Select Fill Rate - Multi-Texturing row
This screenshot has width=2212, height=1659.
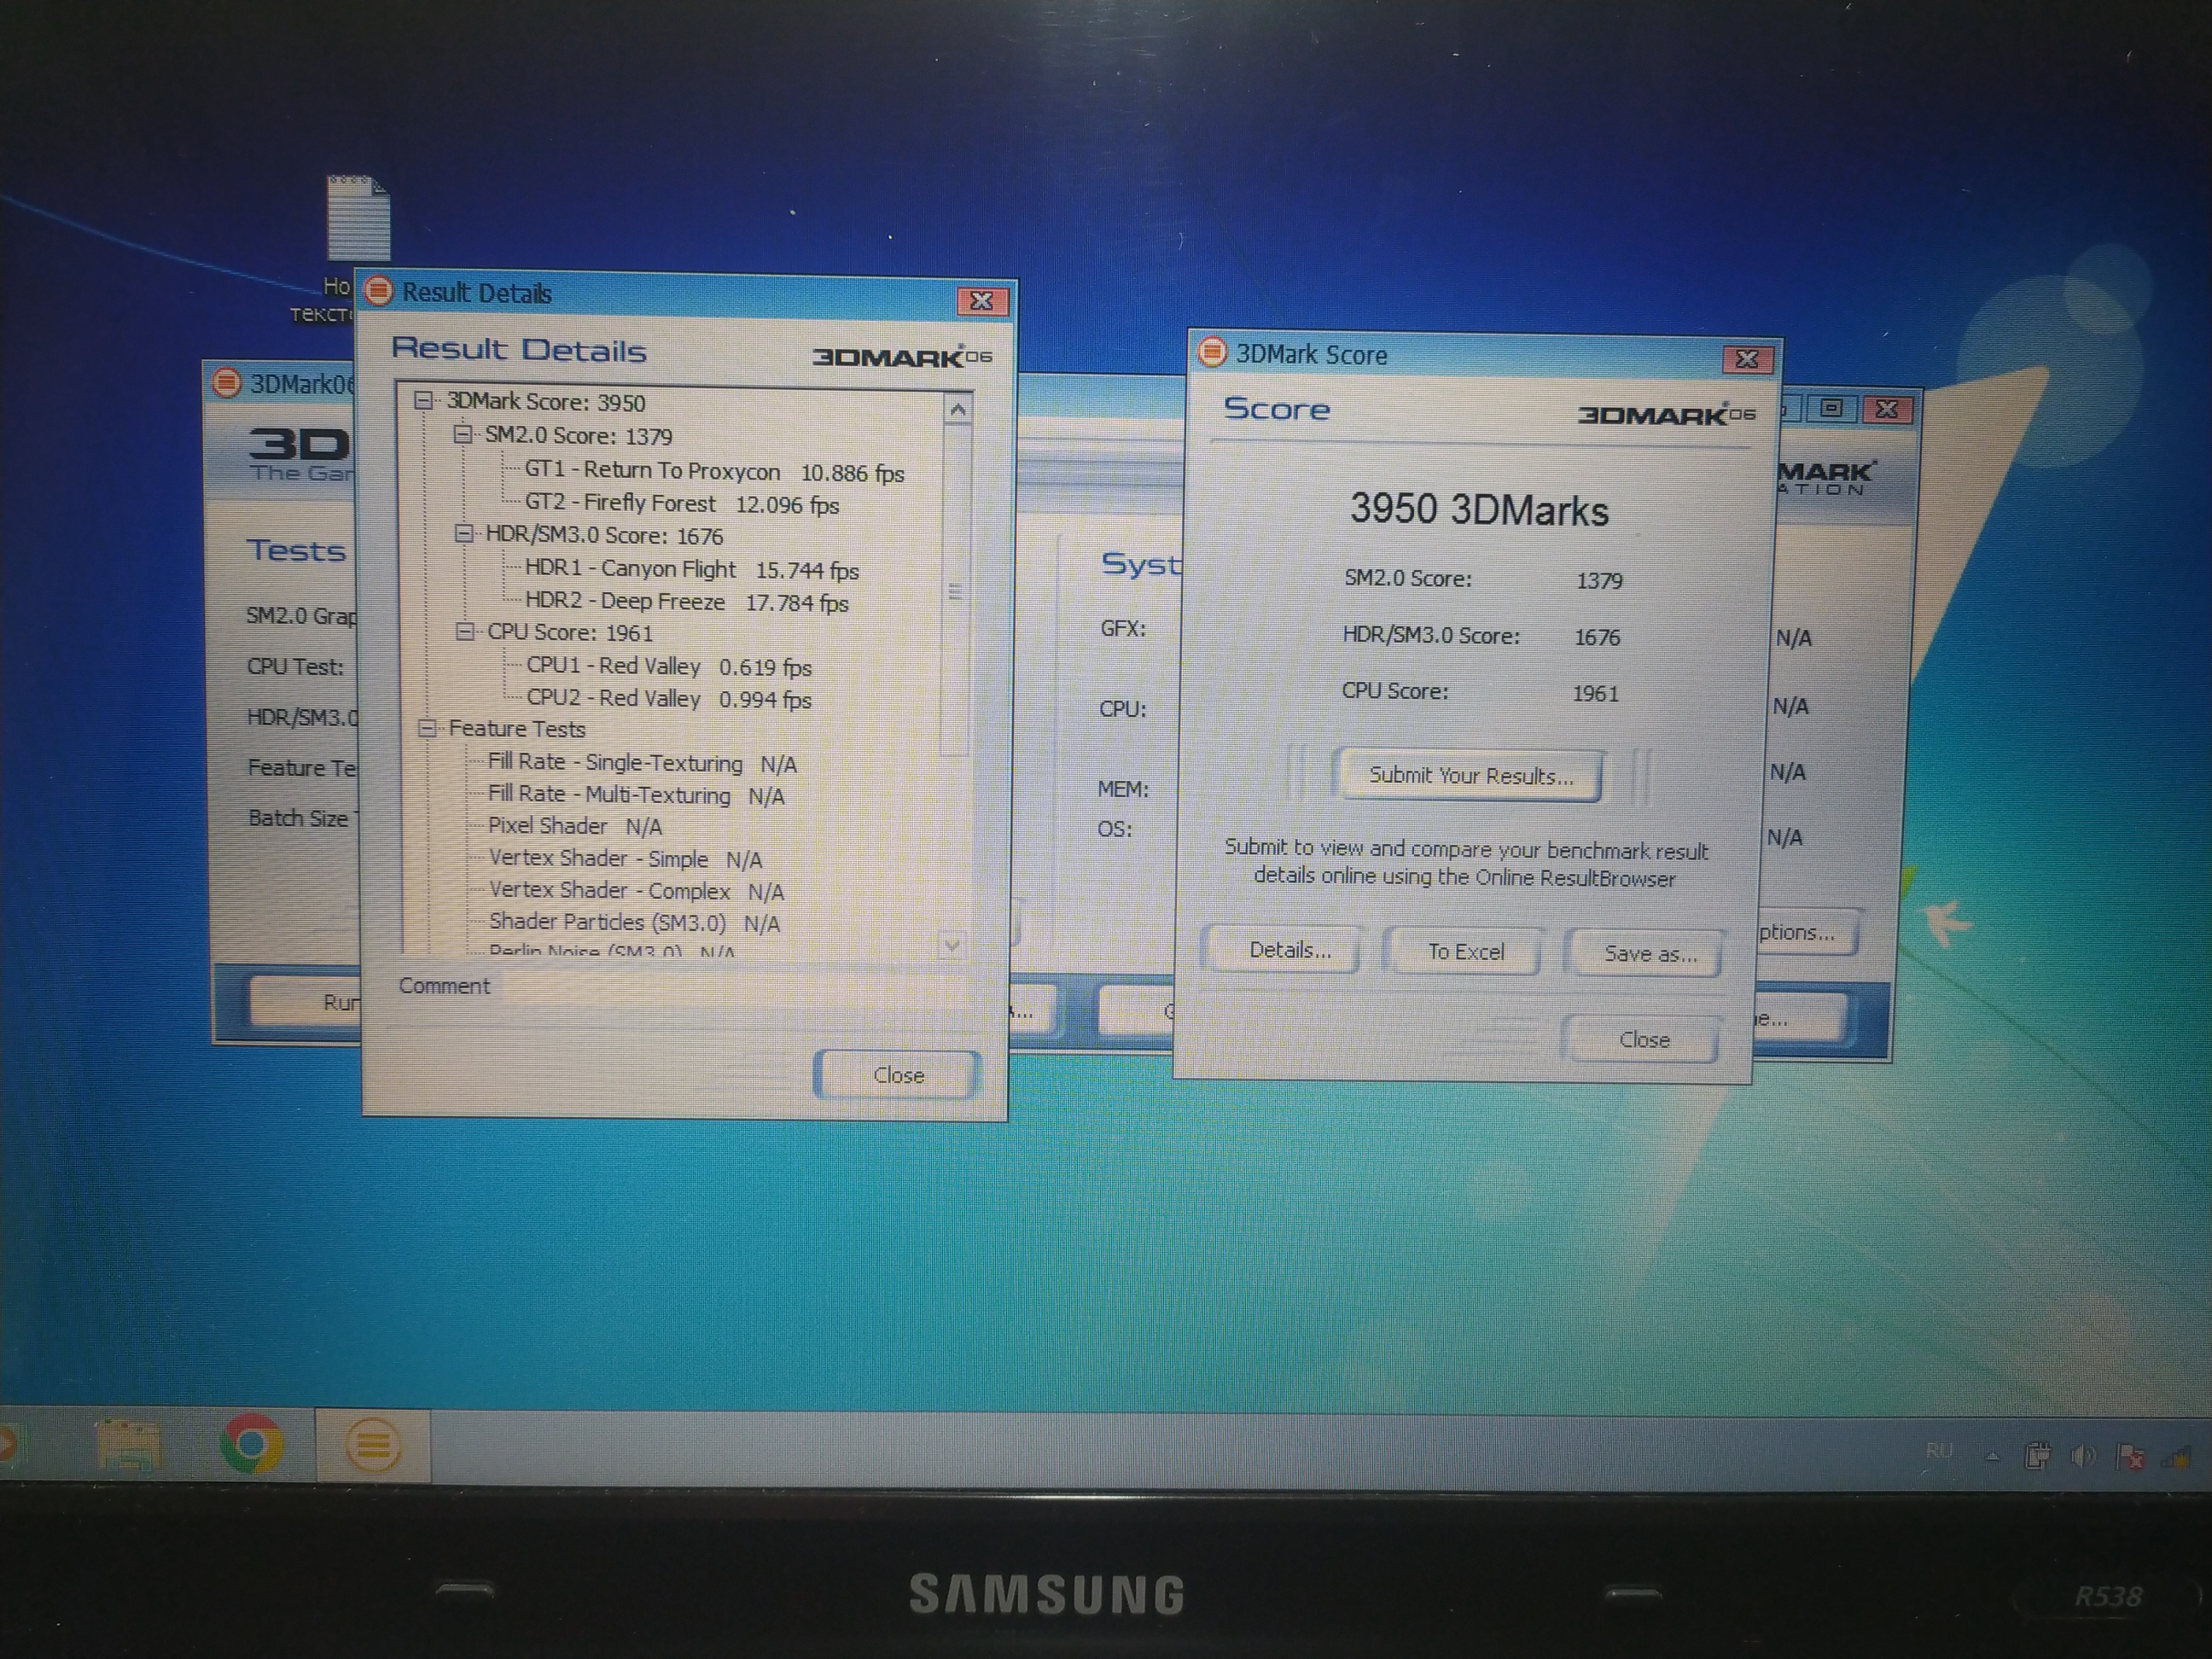[636, 795]
